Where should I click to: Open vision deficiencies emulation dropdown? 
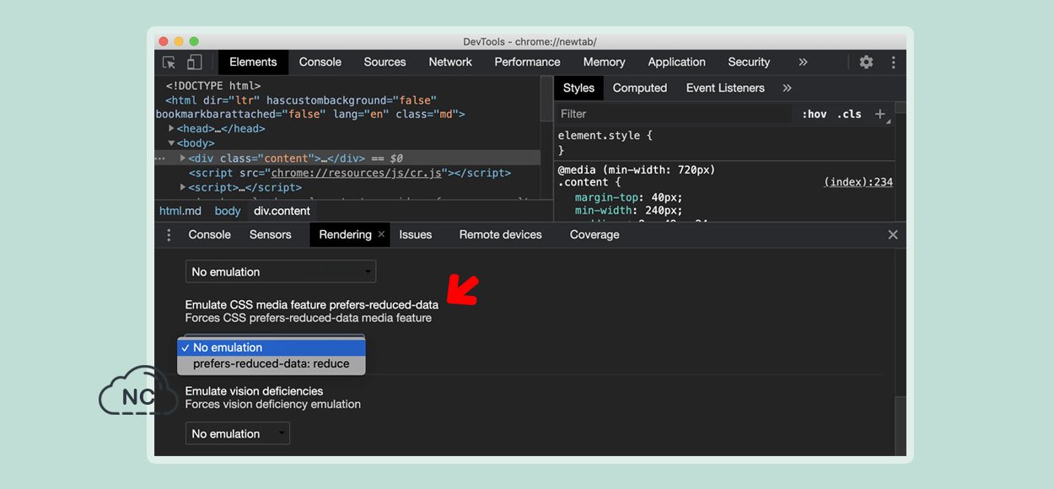point(238,433)
